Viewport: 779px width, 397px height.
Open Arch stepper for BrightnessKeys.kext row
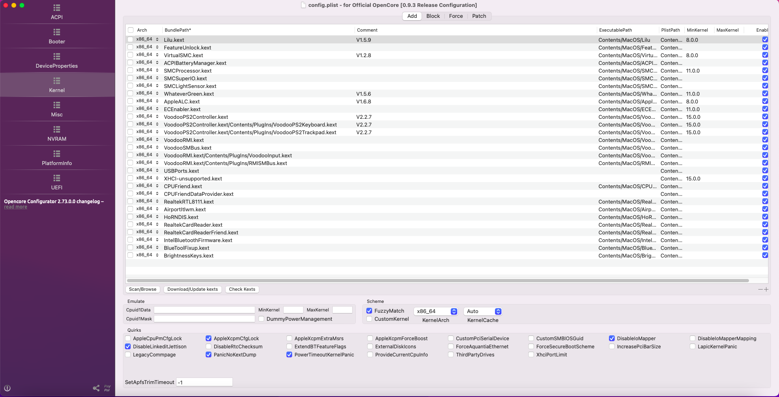tap(157, 255)
